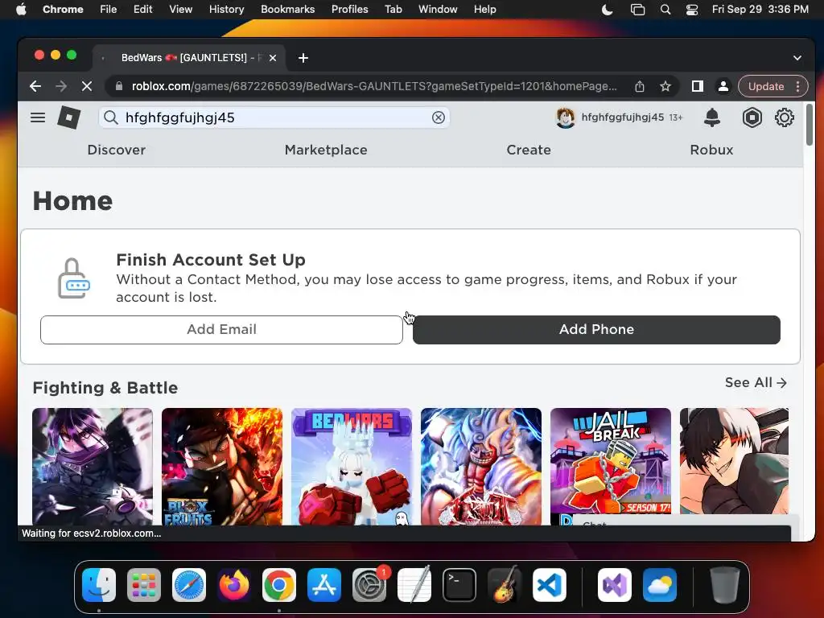Click the share page icon in address bar
824x618 pixels.
pos(640,86)
